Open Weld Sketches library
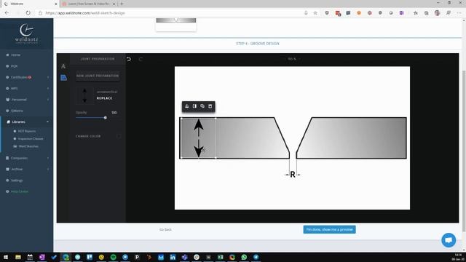The image size is (466, 262). click(x=28, y=146)
